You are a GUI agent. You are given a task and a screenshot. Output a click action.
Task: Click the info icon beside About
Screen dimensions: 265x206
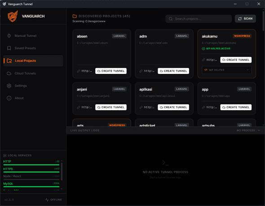[9, 98]
